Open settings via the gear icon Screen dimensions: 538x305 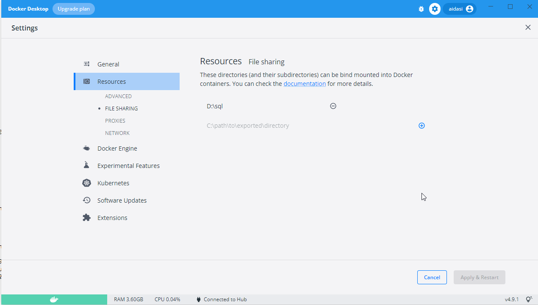tap(435, 9)
